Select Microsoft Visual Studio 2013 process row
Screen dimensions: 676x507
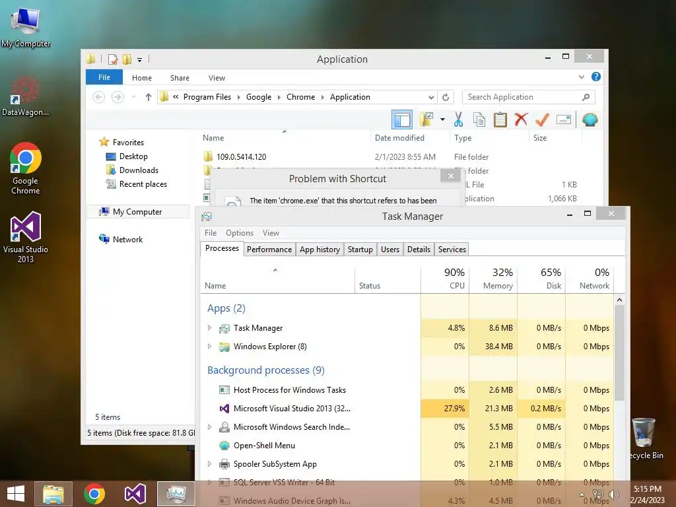[408, 408]
